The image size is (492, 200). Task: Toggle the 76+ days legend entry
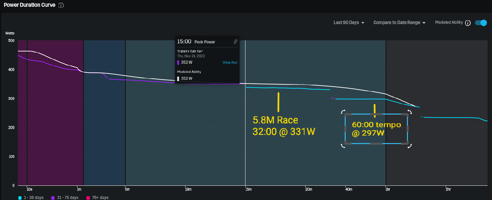(x=97, y=197)
